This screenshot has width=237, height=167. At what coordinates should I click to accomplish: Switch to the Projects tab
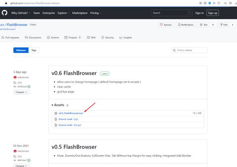pos(73,38)
